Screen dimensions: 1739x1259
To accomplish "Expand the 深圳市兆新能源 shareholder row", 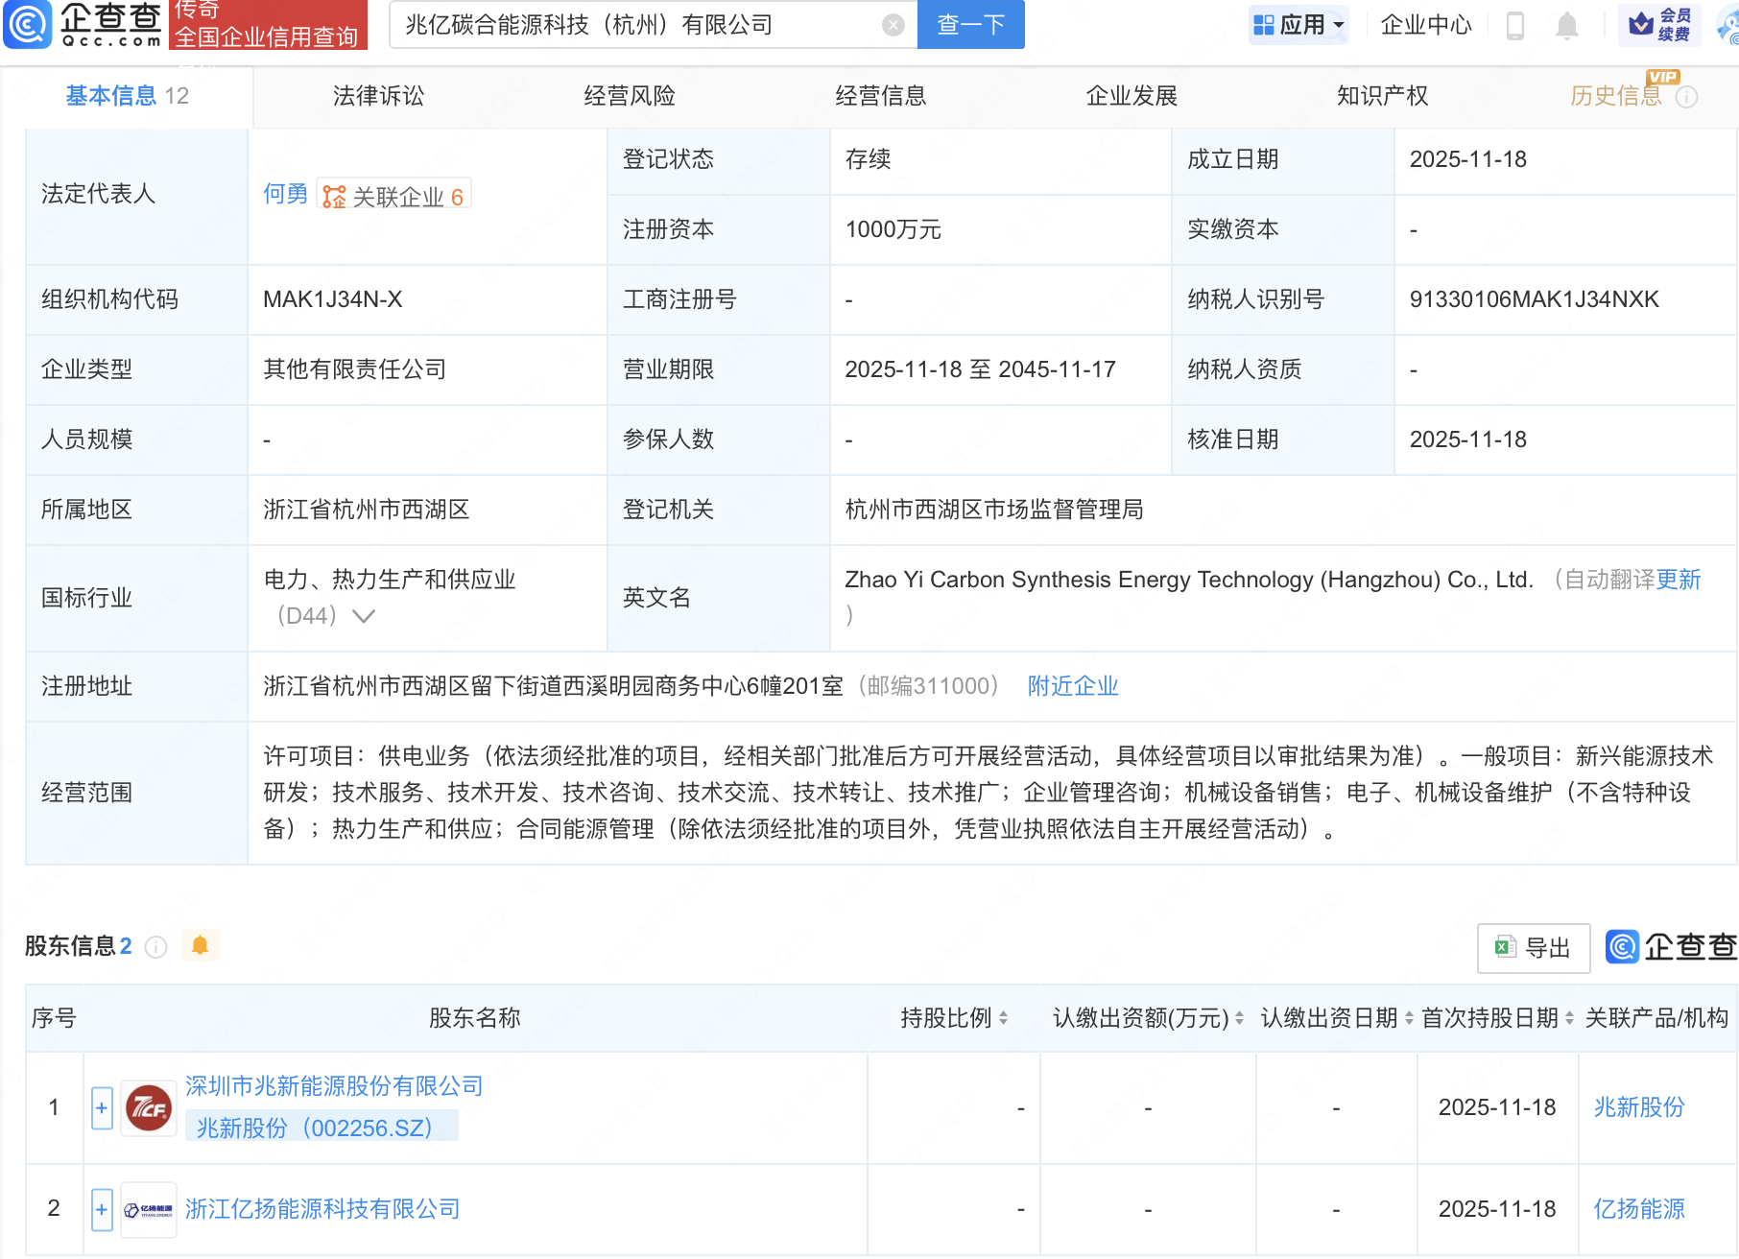I will point(102,1108).
